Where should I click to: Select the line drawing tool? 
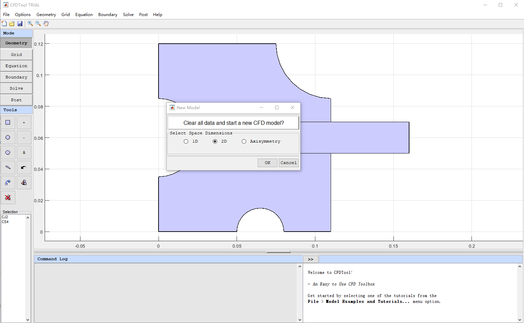[8, 167]
